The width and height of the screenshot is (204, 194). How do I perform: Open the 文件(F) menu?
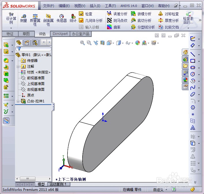(x=48, y=6)
